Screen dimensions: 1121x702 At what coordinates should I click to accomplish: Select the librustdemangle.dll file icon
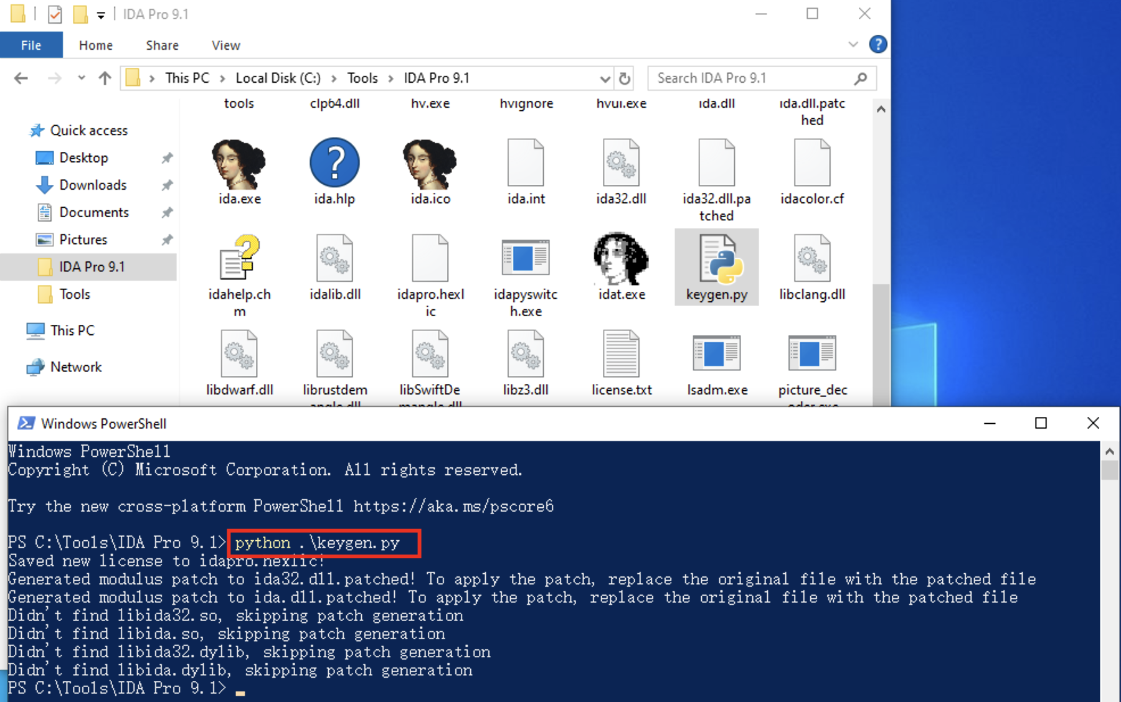click(334, 353)
